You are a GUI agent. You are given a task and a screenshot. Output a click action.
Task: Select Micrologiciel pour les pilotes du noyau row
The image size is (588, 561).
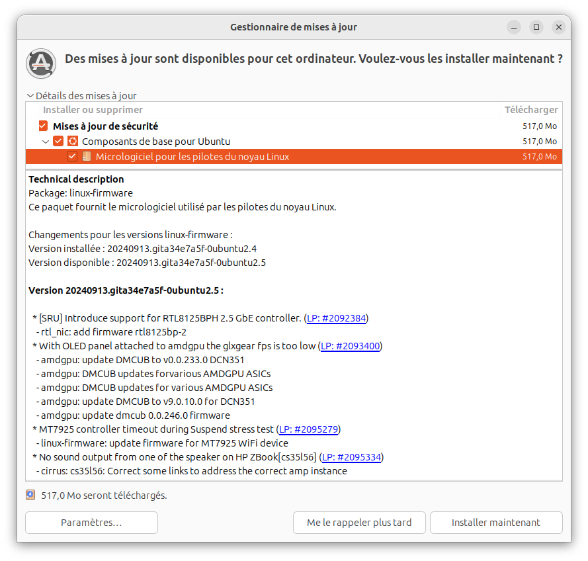click(294, 156)
